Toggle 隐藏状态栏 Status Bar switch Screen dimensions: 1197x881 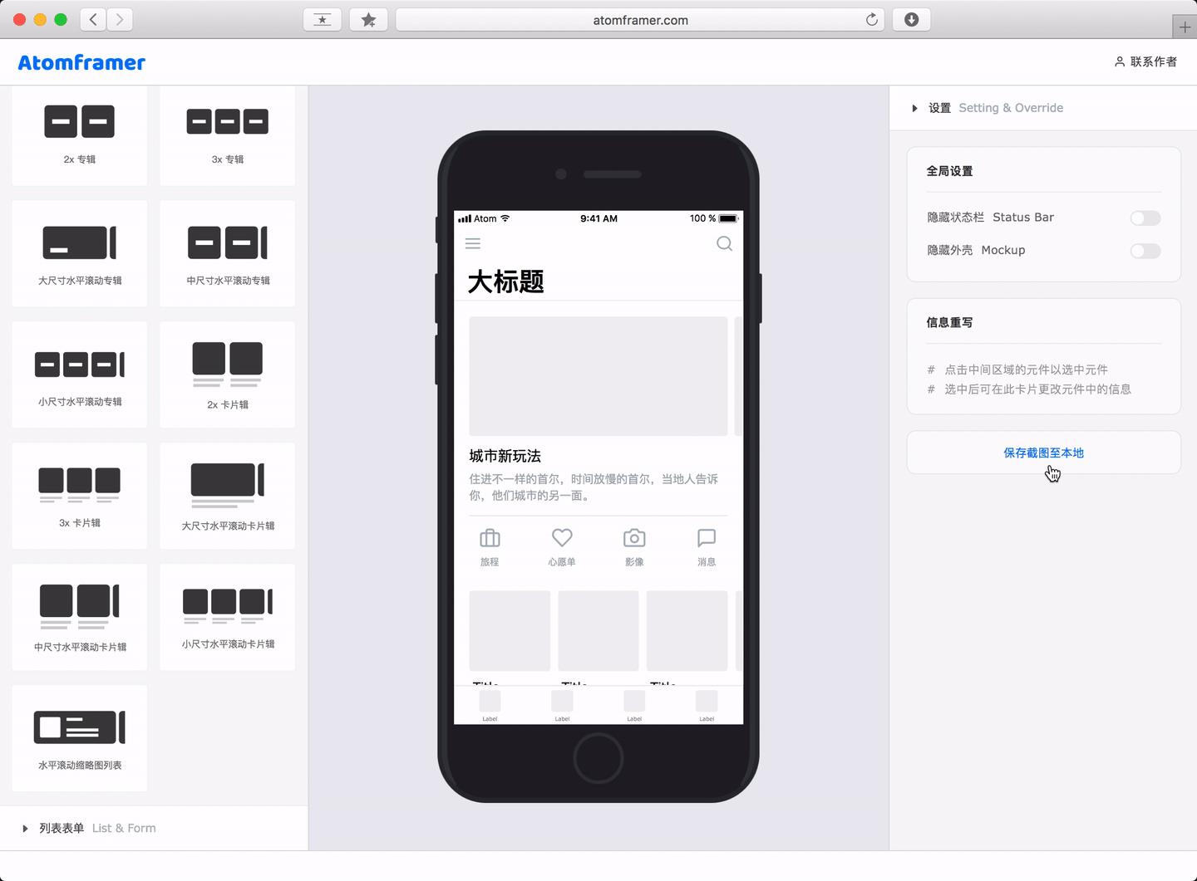1145,218
